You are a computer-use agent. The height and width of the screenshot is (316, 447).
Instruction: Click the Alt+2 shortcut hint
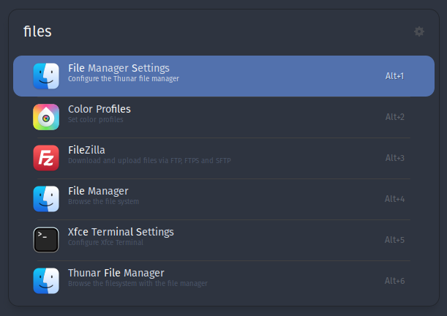(x=395, y=117)
